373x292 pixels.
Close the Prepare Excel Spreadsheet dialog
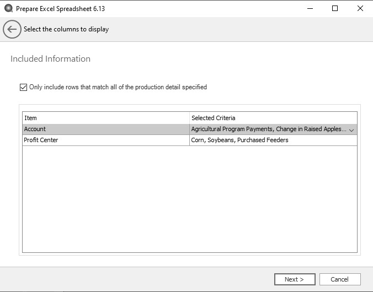[360, 8]
